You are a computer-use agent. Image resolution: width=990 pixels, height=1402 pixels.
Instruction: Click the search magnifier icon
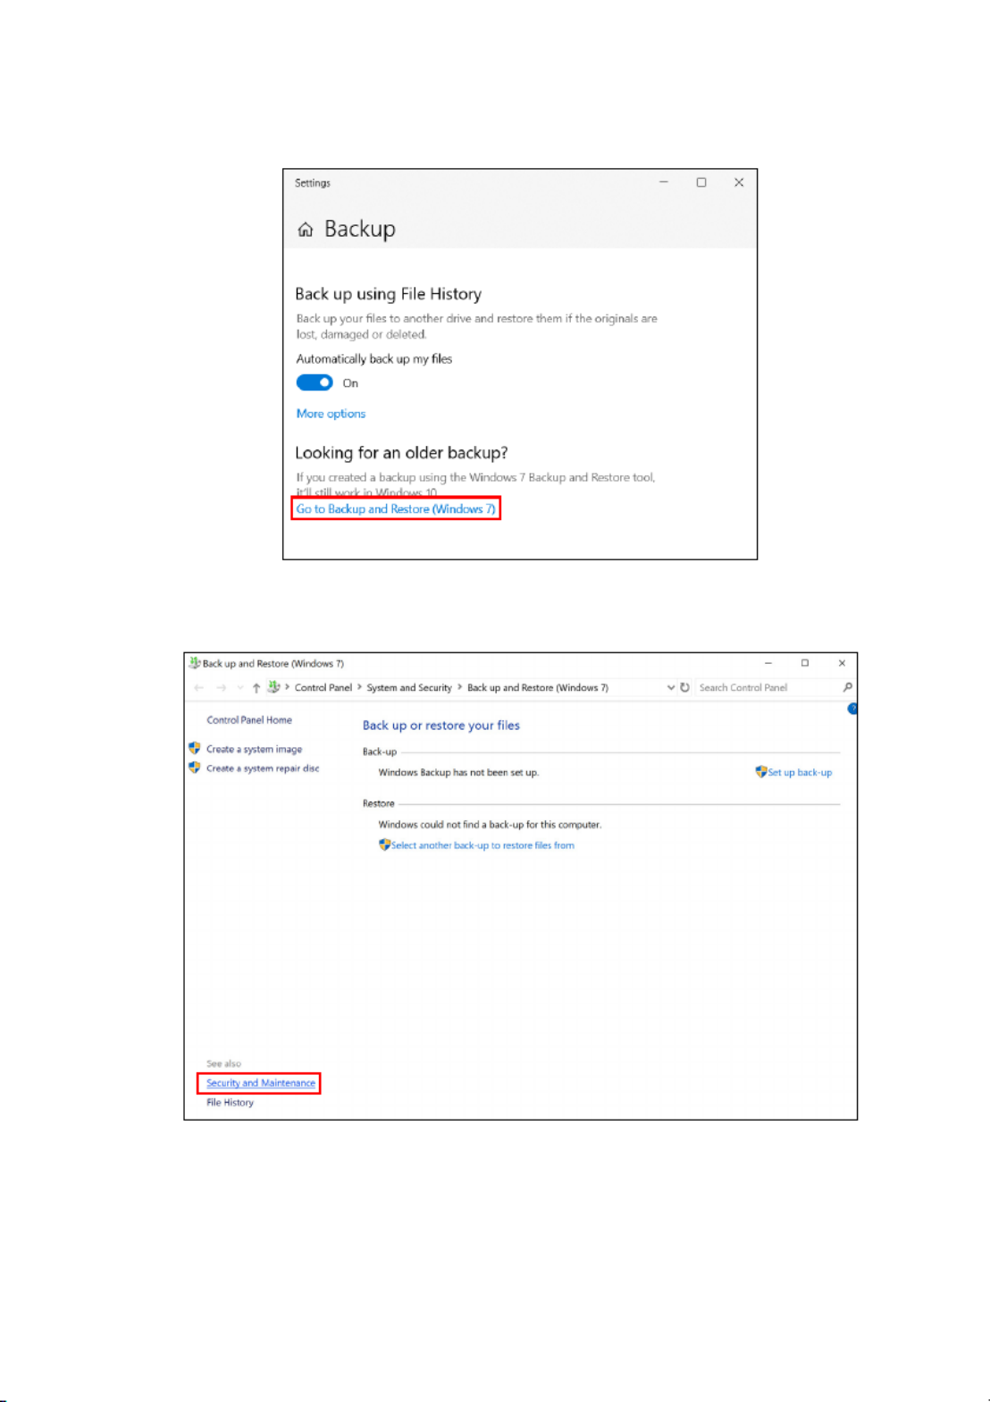(x=847, y=687)
